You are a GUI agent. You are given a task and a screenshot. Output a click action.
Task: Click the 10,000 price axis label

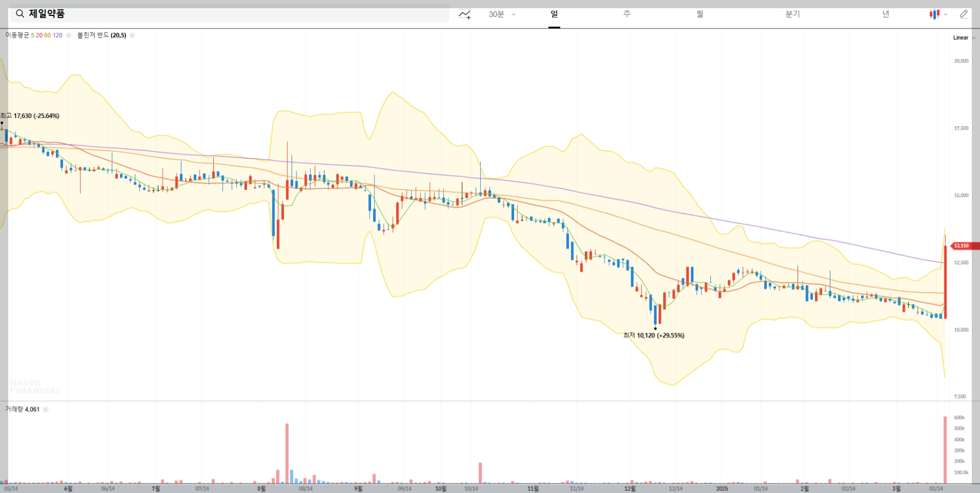(961, 330)
